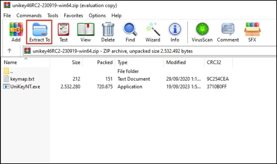Click packed value 151
Viewport: 277px width, 164px height.
coord(109,79)
